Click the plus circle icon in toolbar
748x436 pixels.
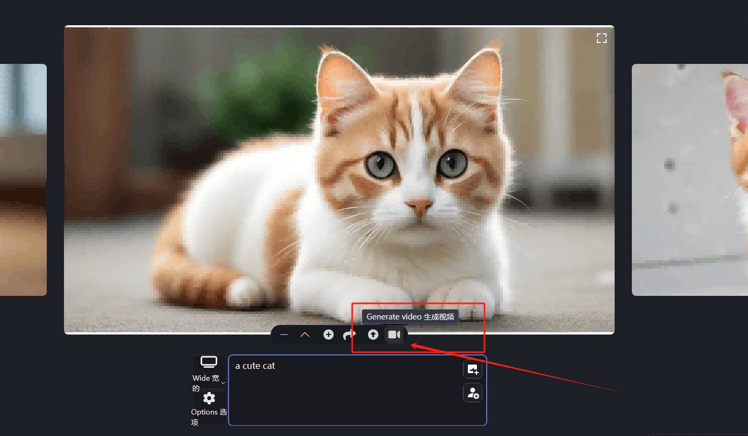pos(328,335)
